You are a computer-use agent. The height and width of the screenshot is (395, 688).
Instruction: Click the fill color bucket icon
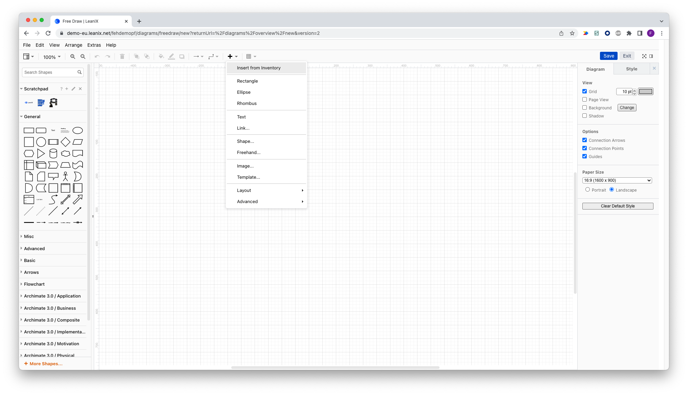point(161,57)
